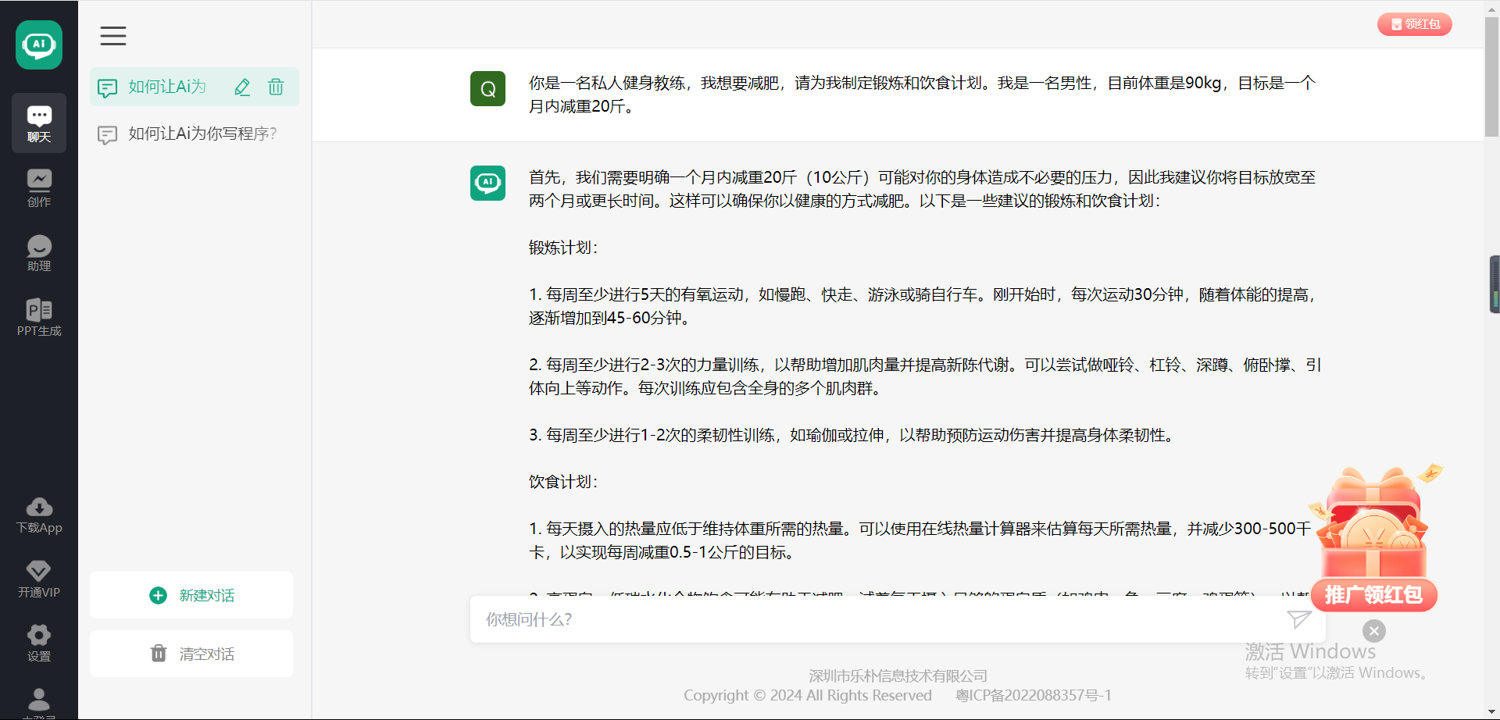Click the trash icon to delete the conversation
Image resolution: width=1500 pixels, height=720 pixels.
coord(275,87)
